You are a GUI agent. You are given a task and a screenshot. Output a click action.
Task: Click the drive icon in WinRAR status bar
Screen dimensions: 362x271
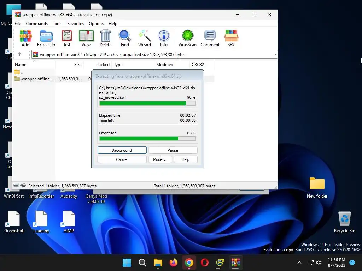[x=16, y=186]
